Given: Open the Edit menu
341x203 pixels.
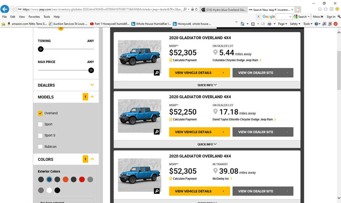Looking at the screenshot, I should tap(13, 17).
